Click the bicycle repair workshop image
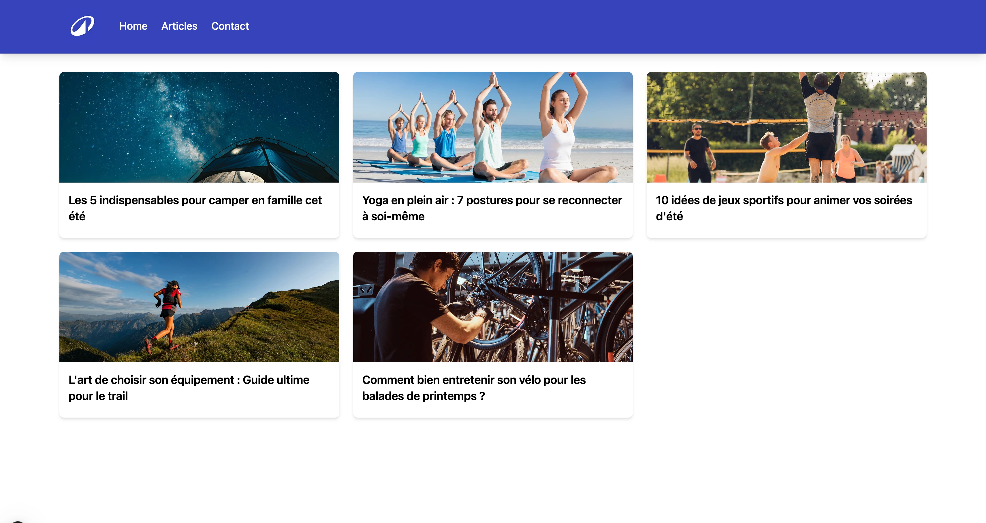 (x=493, y=307)
